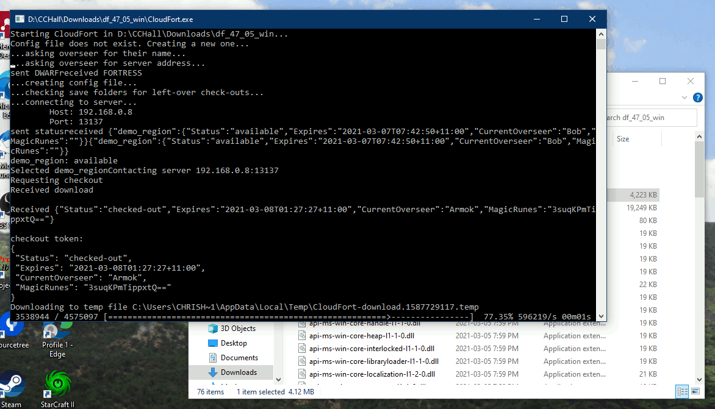Image resolution: width=715 pixels, height=409 pixels.
Task: Click the File Explorer file list scroll-down arrow
Action: [700, 379]
